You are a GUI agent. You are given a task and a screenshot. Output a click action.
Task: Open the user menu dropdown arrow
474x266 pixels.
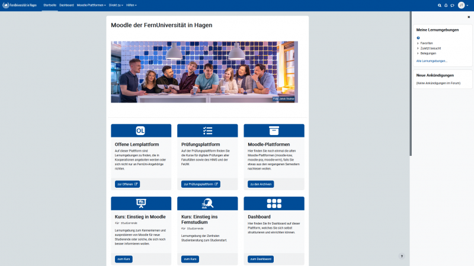click(467, 5)
